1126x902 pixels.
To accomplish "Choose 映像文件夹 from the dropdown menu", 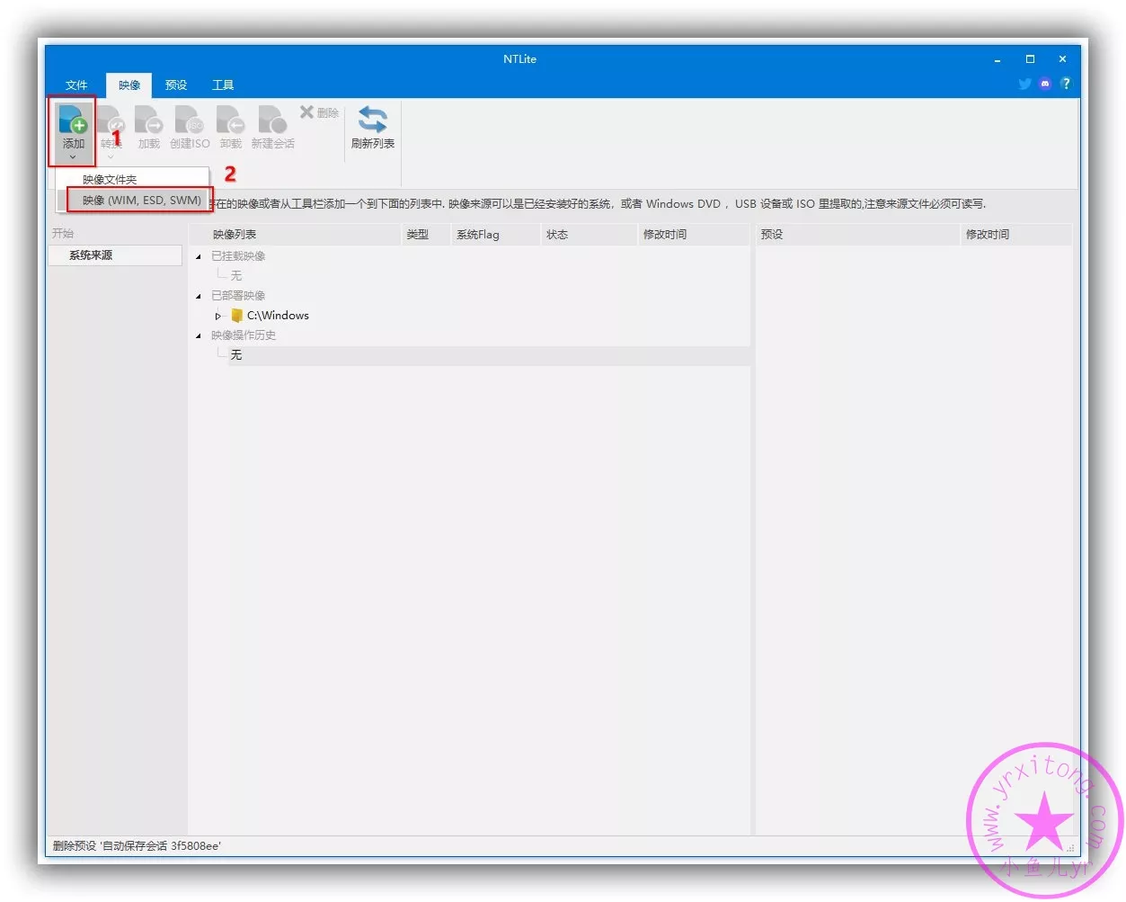I will point(133,180).
